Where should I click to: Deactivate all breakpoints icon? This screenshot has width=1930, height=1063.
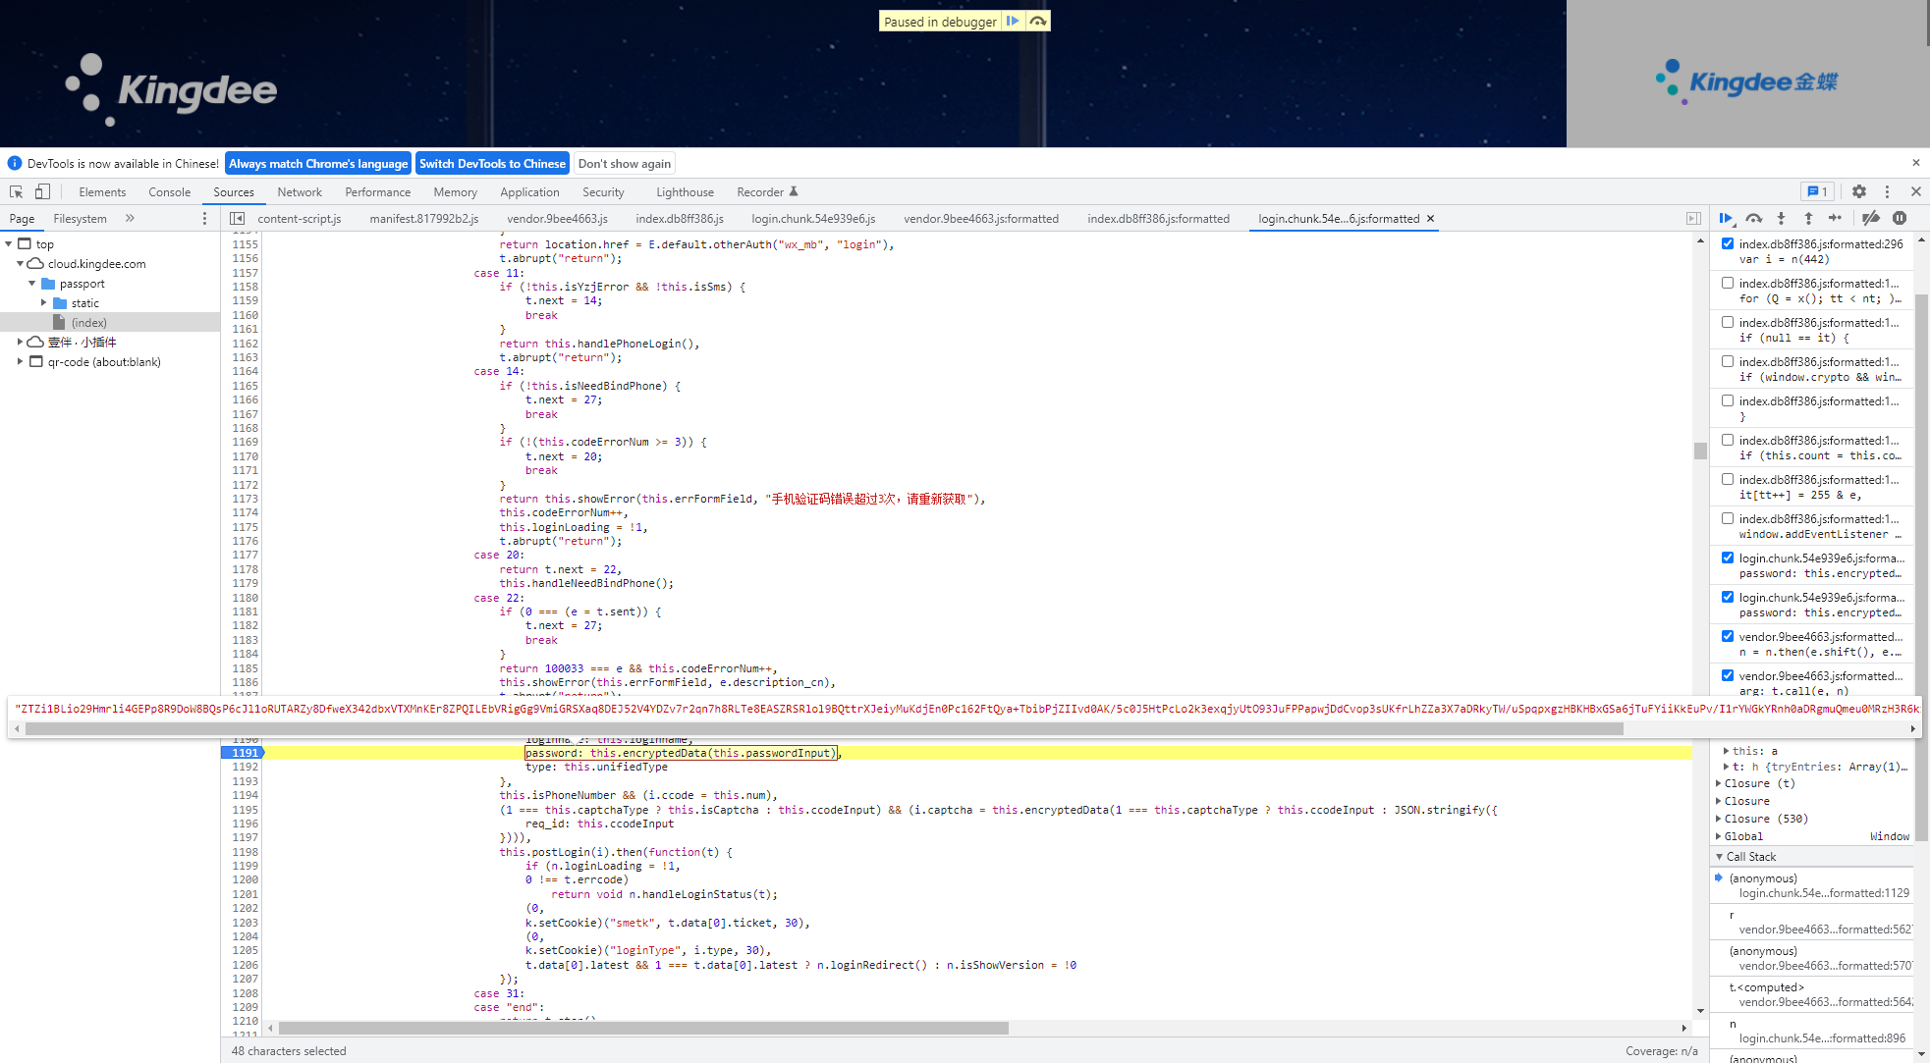click(x=1871, y=218)
